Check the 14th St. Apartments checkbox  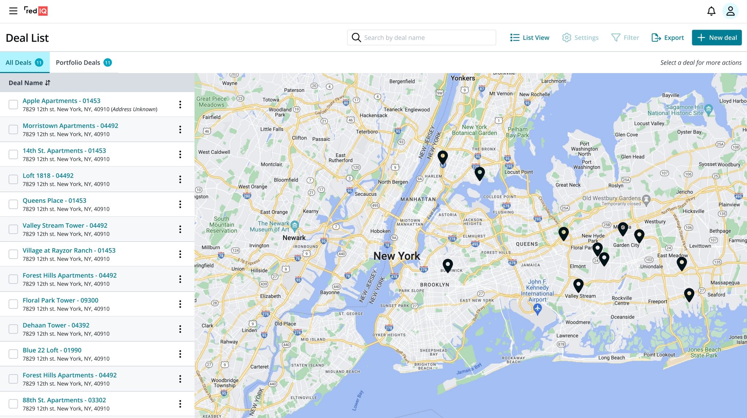click(14, 154)
